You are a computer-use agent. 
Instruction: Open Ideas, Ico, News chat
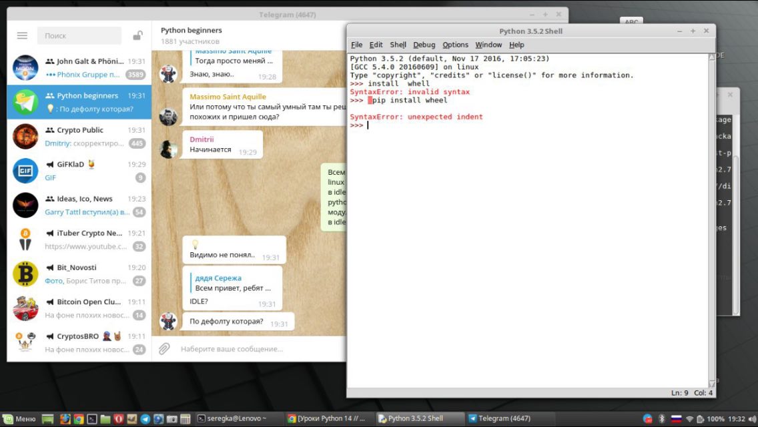(x=79, y=205)
